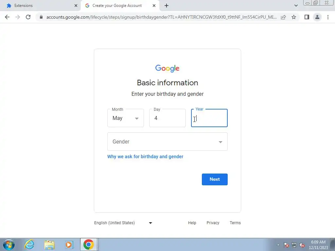This screenshot has width=335, height=251.
Task: Click the muted volume tray icon
Action: [x=302, y=245]
